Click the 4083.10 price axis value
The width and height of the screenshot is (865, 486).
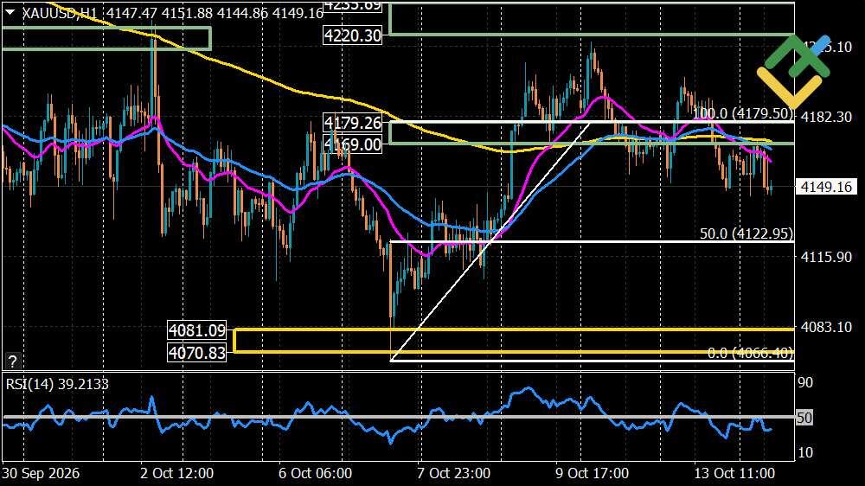tap(826, 327)
